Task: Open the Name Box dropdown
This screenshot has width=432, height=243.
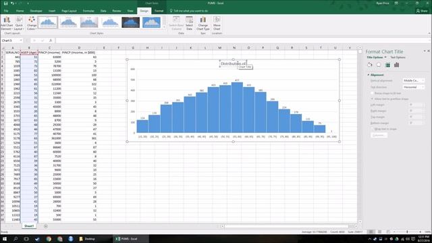Action: coord(21,40)
